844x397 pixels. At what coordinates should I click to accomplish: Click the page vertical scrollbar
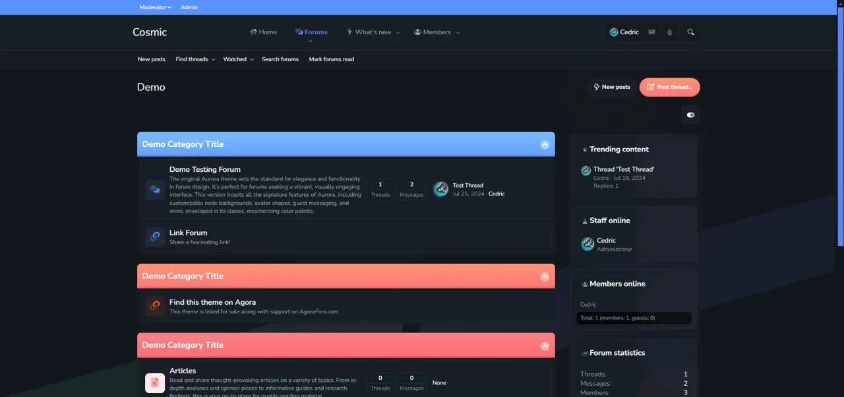[x=840, y=132]
